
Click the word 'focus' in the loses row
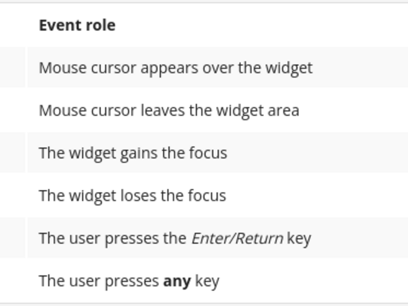point(207,195)
